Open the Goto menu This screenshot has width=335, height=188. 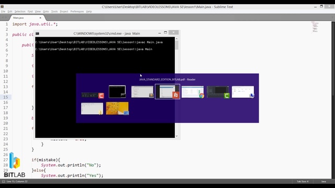click(x=46, y=11)
